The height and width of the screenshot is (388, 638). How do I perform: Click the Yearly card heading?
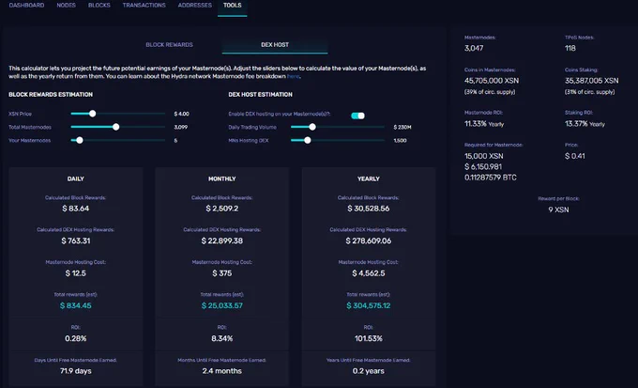pyautogui.click(x=369, y=178)
